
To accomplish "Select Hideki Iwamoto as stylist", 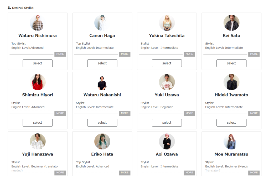I will (x=231, y=123).
